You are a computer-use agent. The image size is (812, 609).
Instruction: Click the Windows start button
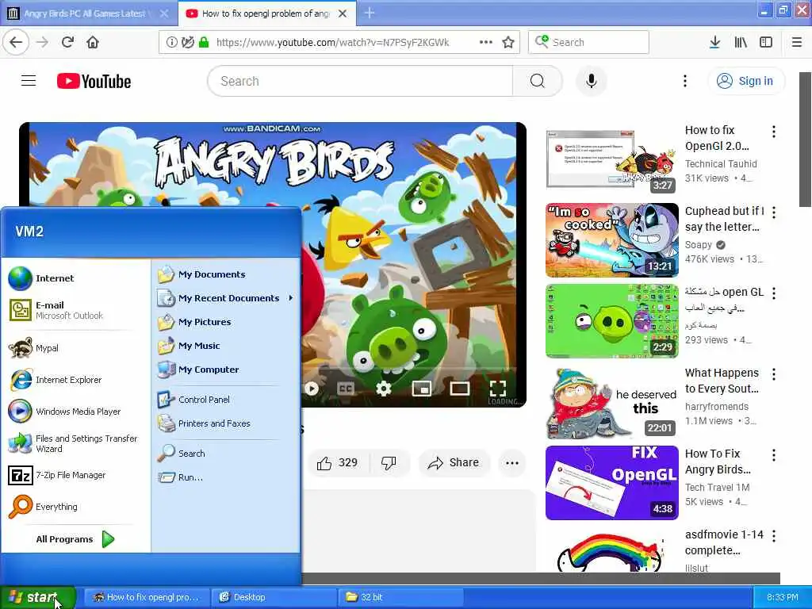click(37, 597)
